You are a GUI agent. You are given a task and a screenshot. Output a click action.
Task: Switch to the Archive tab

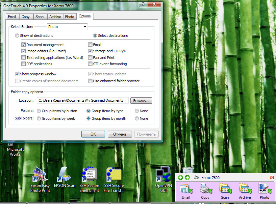(x=55, y=17)
